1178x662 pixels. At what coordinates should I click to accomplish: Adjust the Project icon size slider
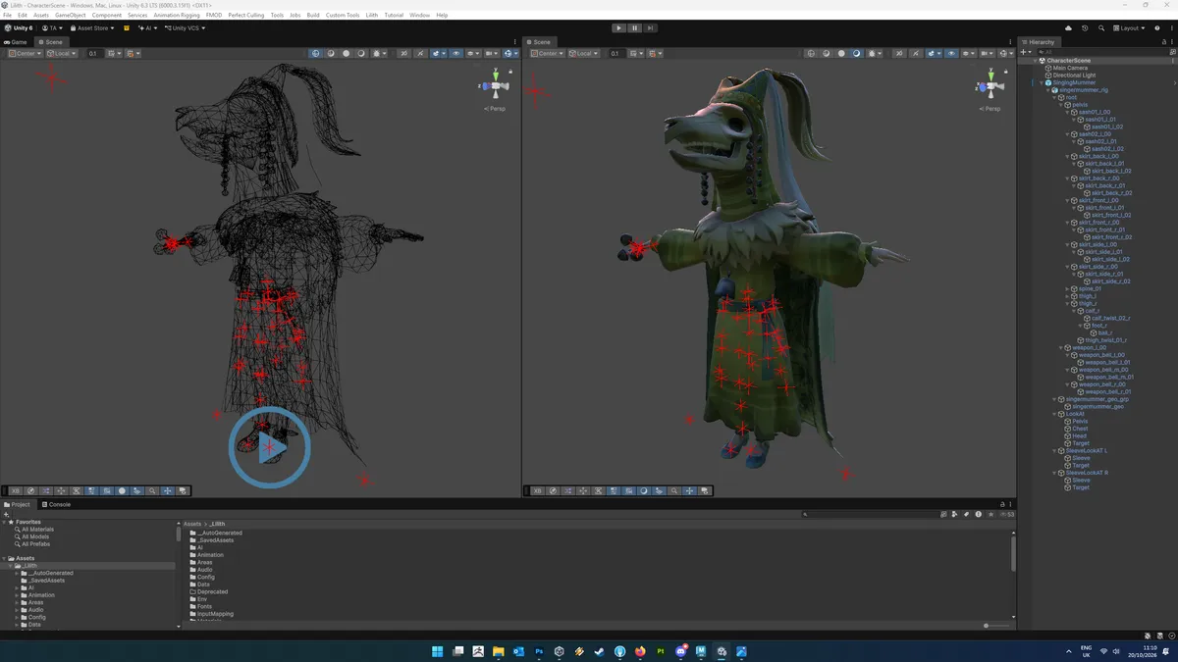point(997,626)
